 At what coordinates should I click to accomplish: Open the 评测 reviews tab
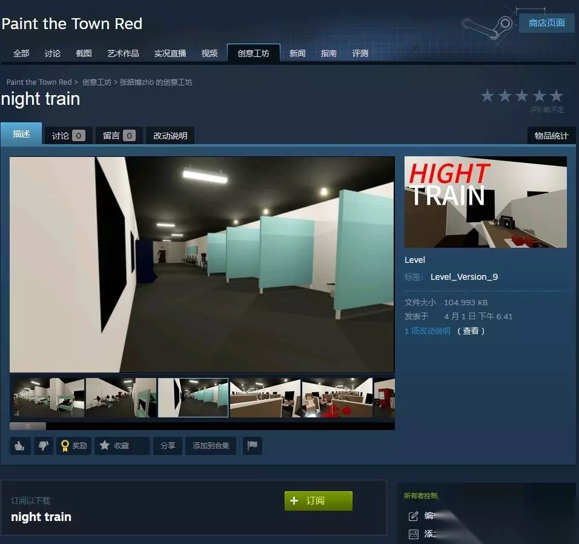point(360,53)
